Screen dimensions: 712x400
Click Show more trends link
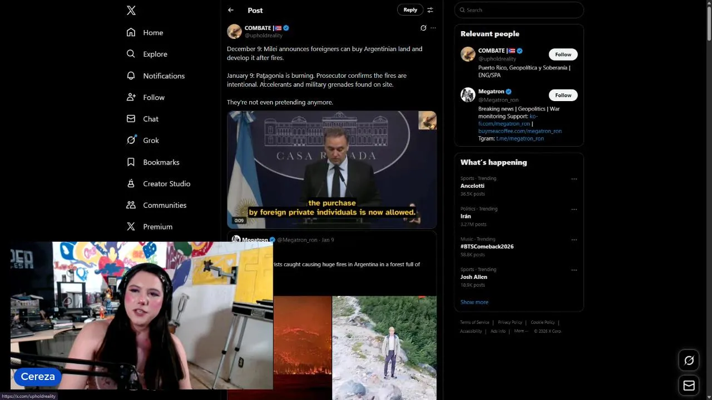[474, 302]
